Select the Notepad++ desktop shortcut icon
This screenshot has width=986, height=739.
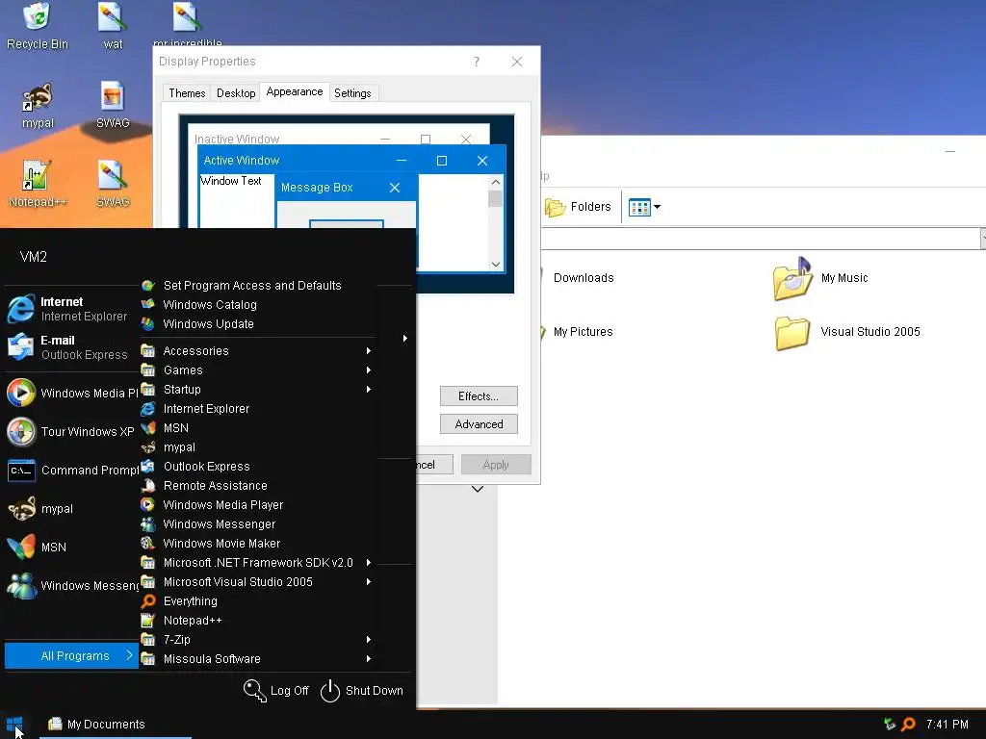point(38,184)
